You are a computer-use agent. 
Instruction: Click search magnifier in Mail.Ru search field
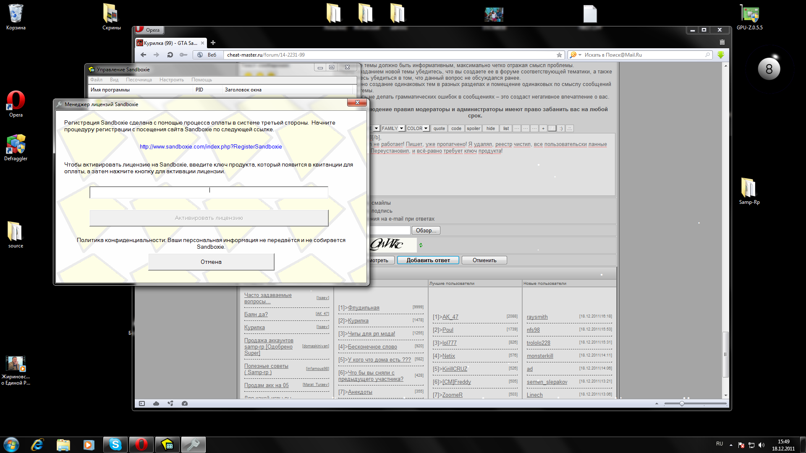(707, 55)
